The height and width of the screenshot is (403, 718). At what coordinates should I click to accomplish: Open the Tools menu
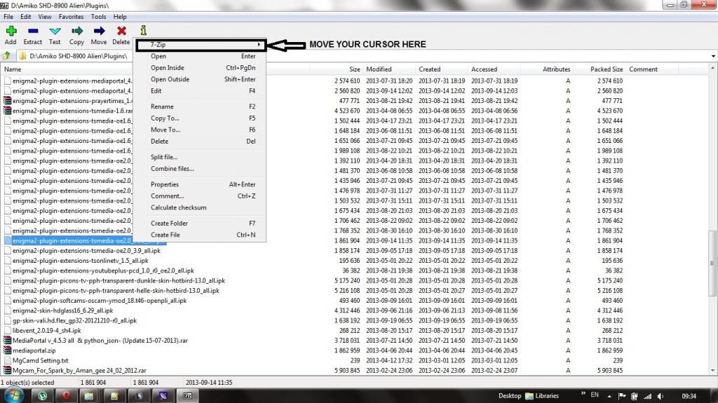point(98,17)
